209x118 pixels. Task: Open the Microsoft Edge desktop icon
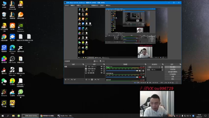(x=12, y=50)
